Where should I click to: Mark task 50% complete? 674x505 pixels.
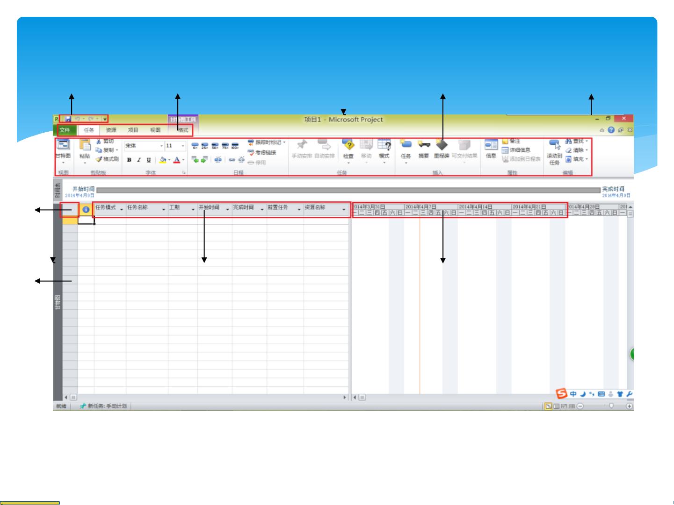click(215, 146)
